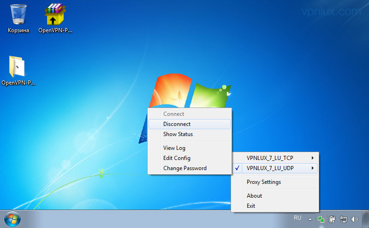Select Exit in the tray menu
The width and height of the screenshot is (369, 228).
(275, 206)
